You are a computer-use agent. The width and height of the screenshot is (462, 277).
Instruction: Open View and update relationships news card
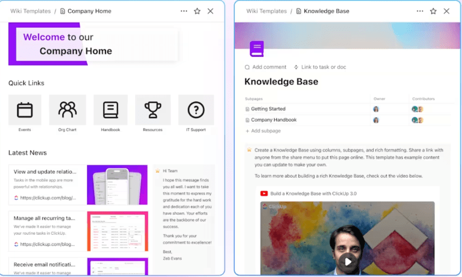click(78, 185)
